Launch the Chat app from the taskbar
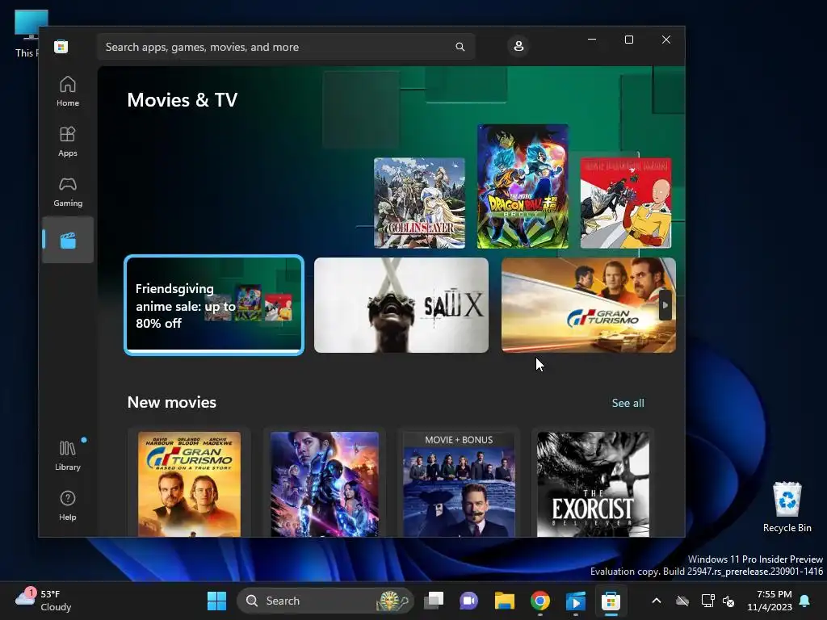 pyautogui.click(x=468, y=601)
